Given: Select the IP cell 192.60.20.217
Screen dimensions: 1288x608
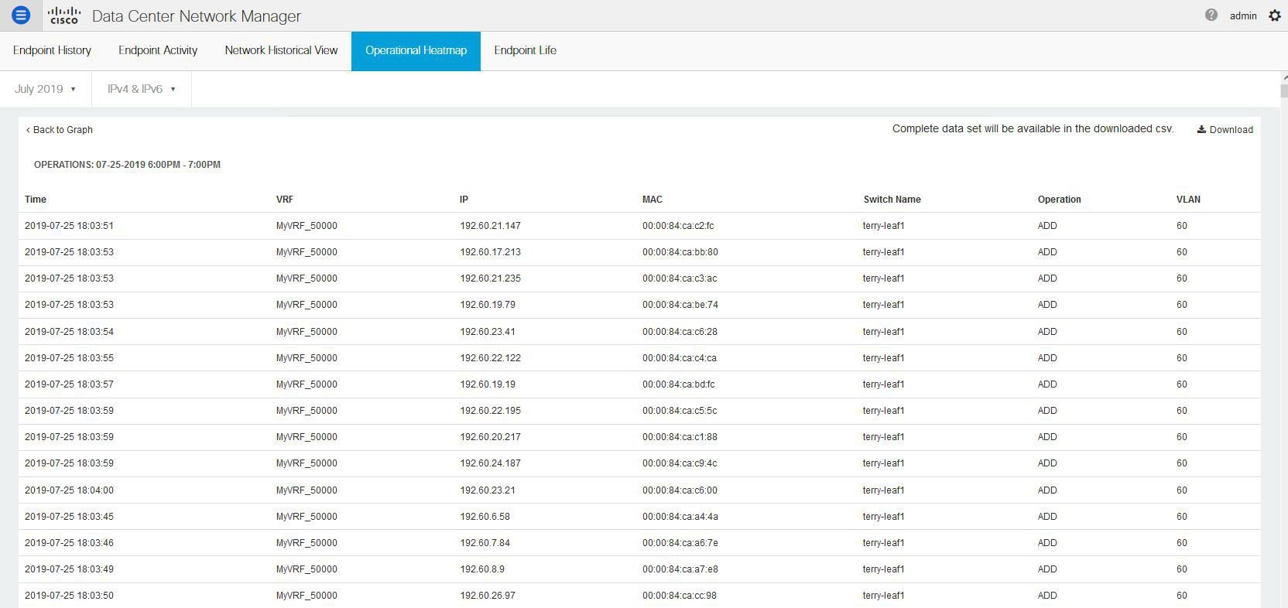Looking at the screenshot, I should click(490, 437).
